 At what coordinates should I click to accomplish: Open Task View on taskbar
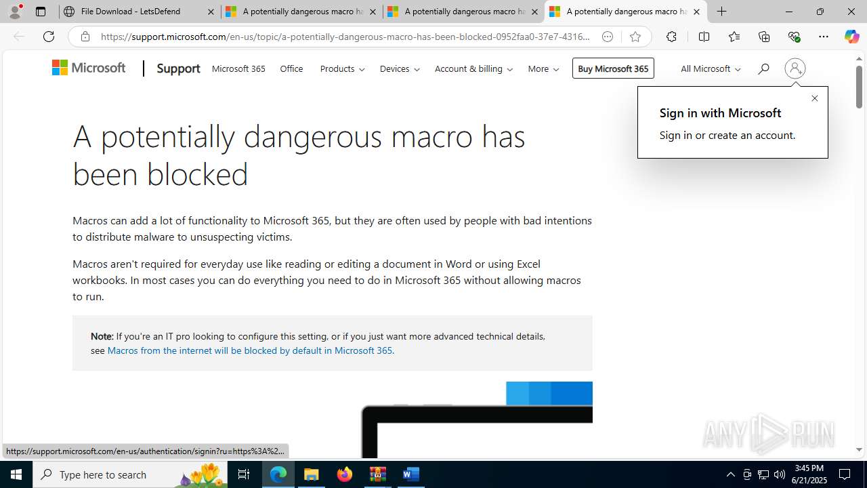[244, 474]
